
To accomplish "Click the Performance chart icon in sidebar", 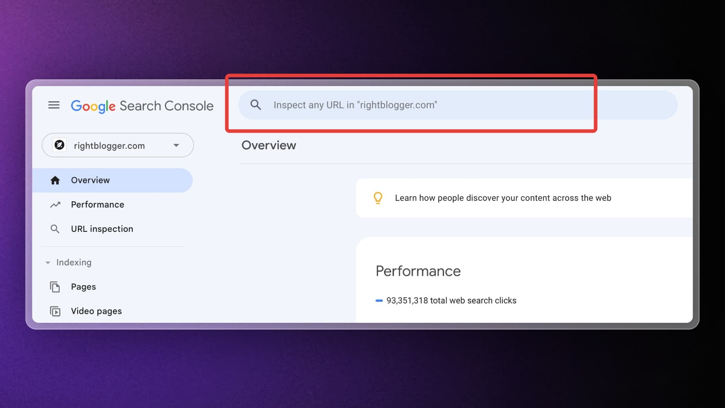I will pyautogui.click(x=56, y=204).
